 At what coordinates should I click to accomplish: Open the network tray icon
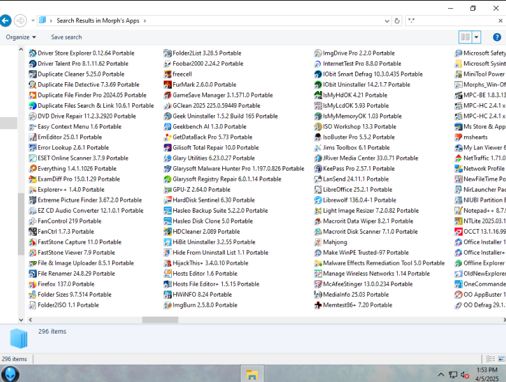[x=453, y=374]
